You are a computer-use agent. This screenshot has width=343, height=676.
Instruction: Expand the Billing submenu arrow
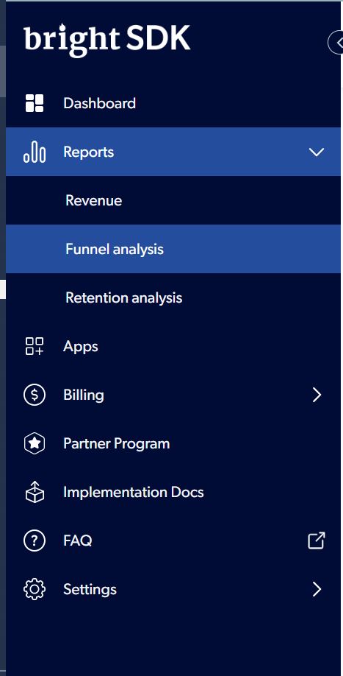pos(317,395)
